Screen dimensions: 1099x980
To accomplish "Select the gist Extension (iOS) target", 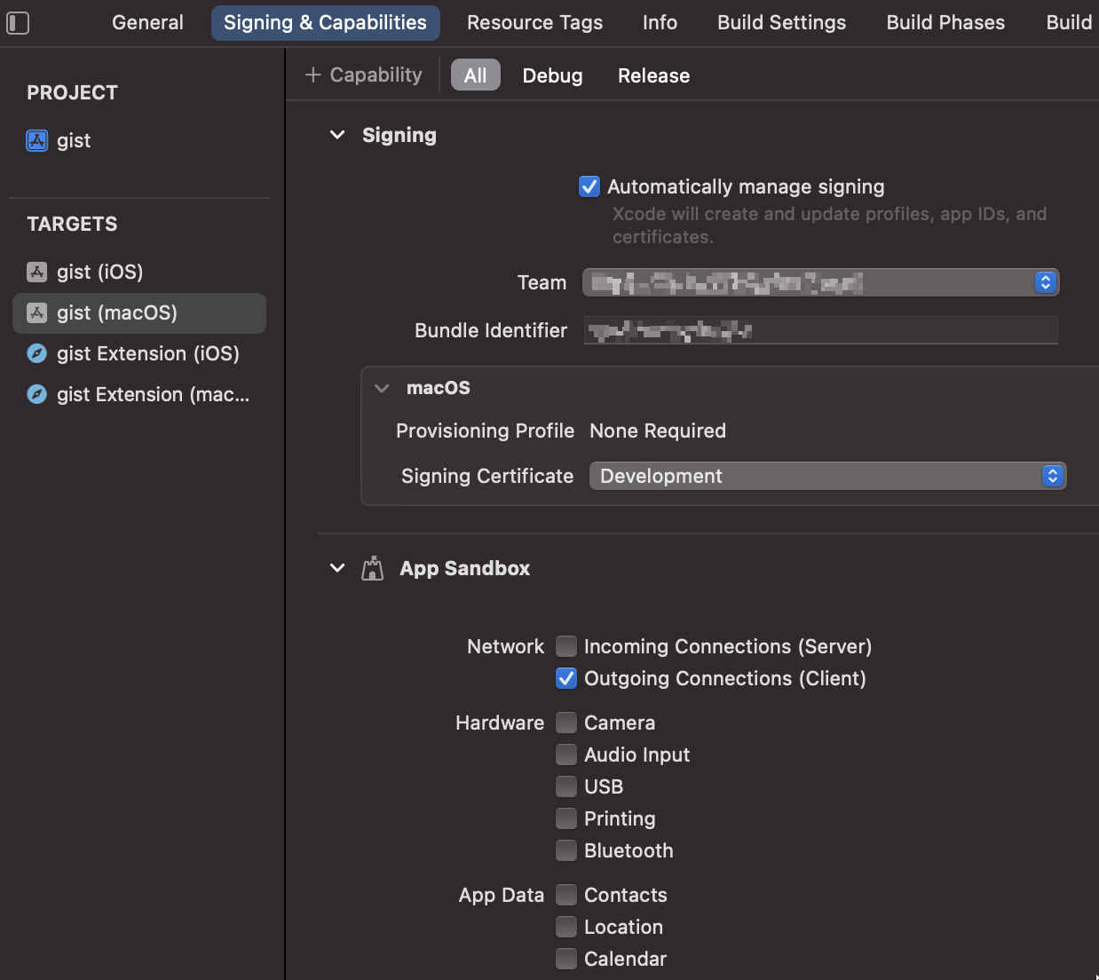I will 139,353.
